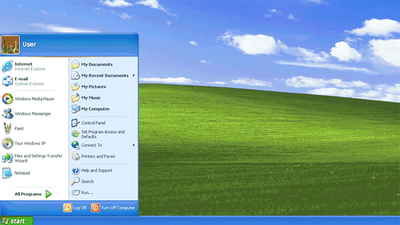This screenshot has height=225, width=400.
Task: Click the Log Off key icon
Action: pos(67,207)
